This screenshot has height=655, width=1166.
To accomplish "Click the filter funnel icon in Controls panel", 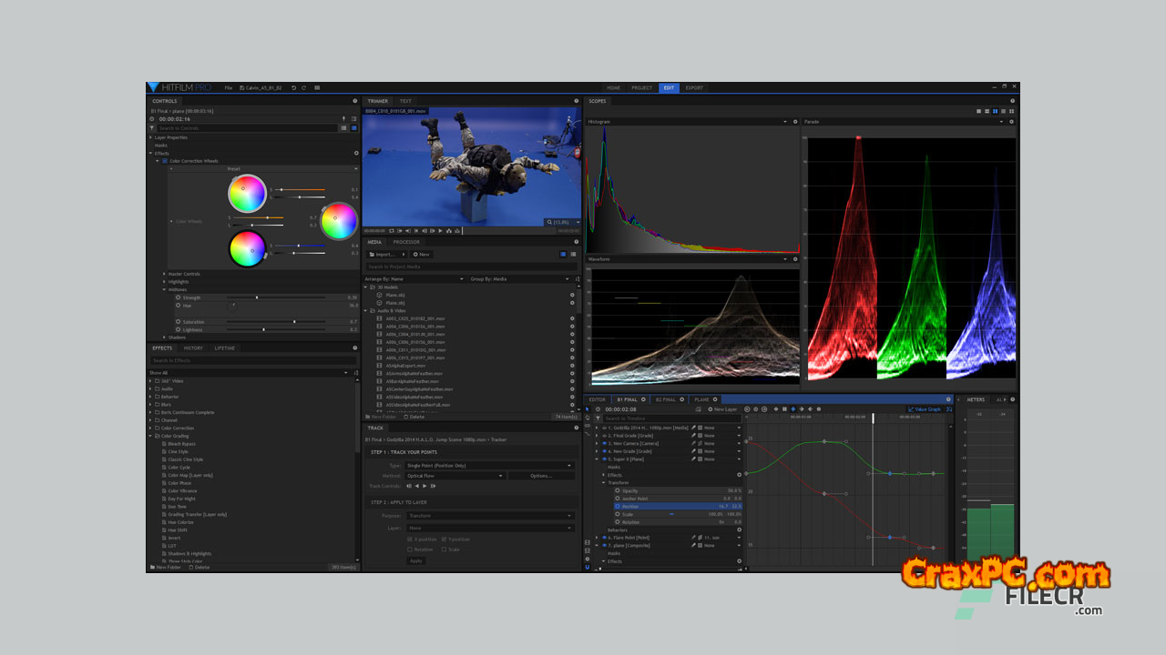I will [x=152, y=128].
